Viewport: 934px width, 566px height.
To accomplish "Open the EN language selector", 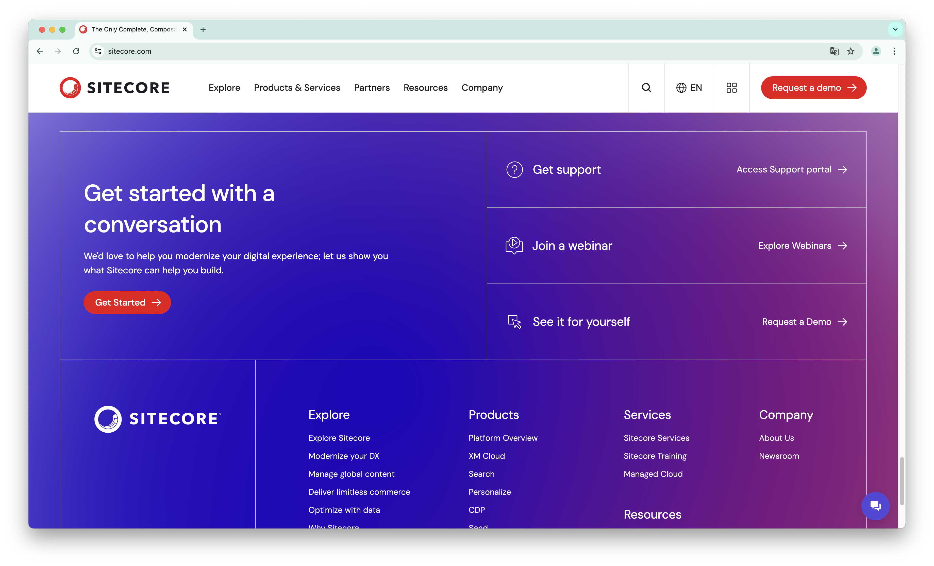I will [689, 88].
